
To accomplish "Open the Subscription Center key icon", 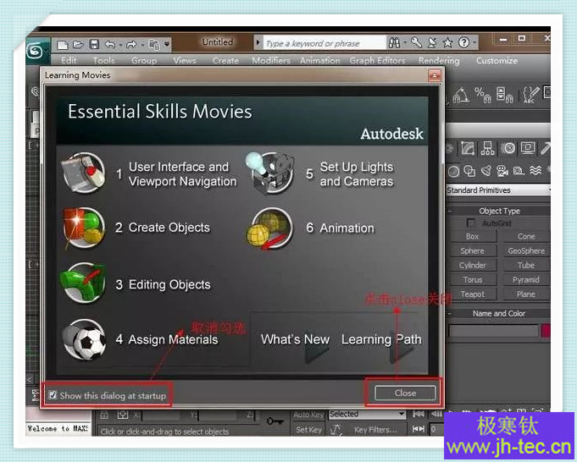I will (x=416, y=42).
